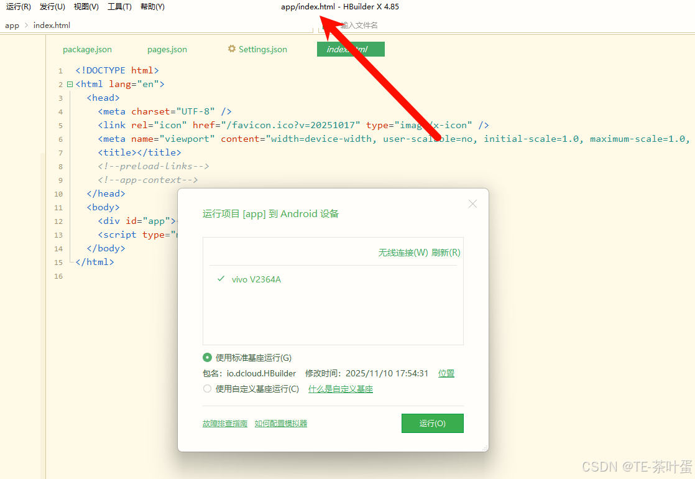Click the file name search input field

(359, 26)
